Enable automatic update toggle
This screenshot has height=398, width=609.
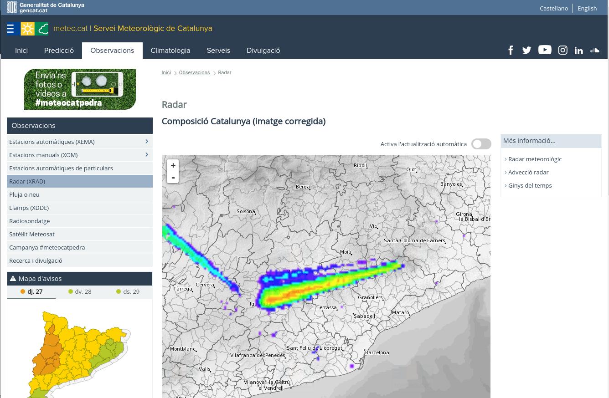click(x=481, y=144)
